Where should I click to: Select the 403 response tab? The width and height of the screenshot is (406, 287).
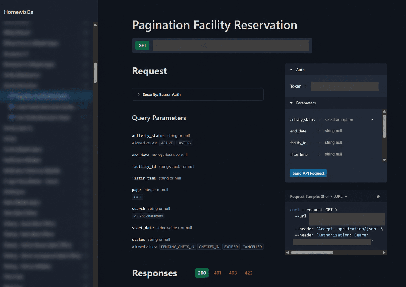pyautogui.click(x=233, y=273)
